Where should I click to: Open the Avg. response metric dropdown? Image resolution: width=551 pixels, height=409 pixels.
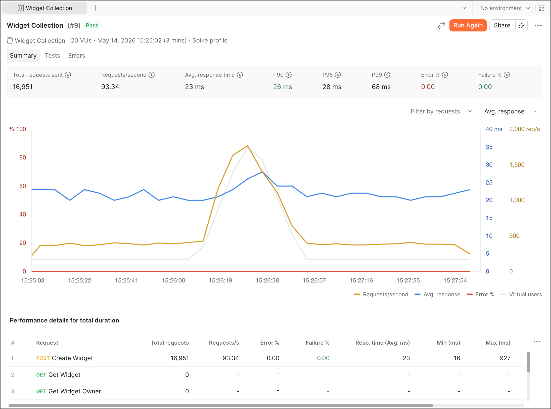pos(510,111)
